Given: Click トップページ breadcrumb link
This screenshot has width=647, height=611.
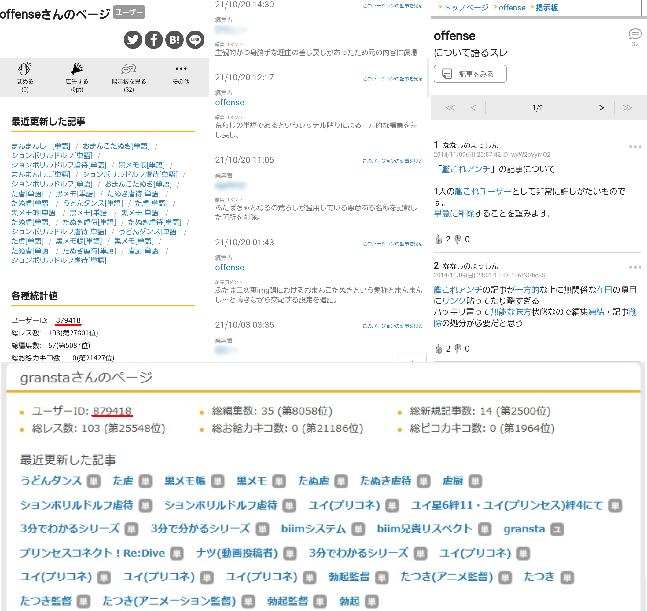Looking at the screenshot, I should tap(466, 8).
